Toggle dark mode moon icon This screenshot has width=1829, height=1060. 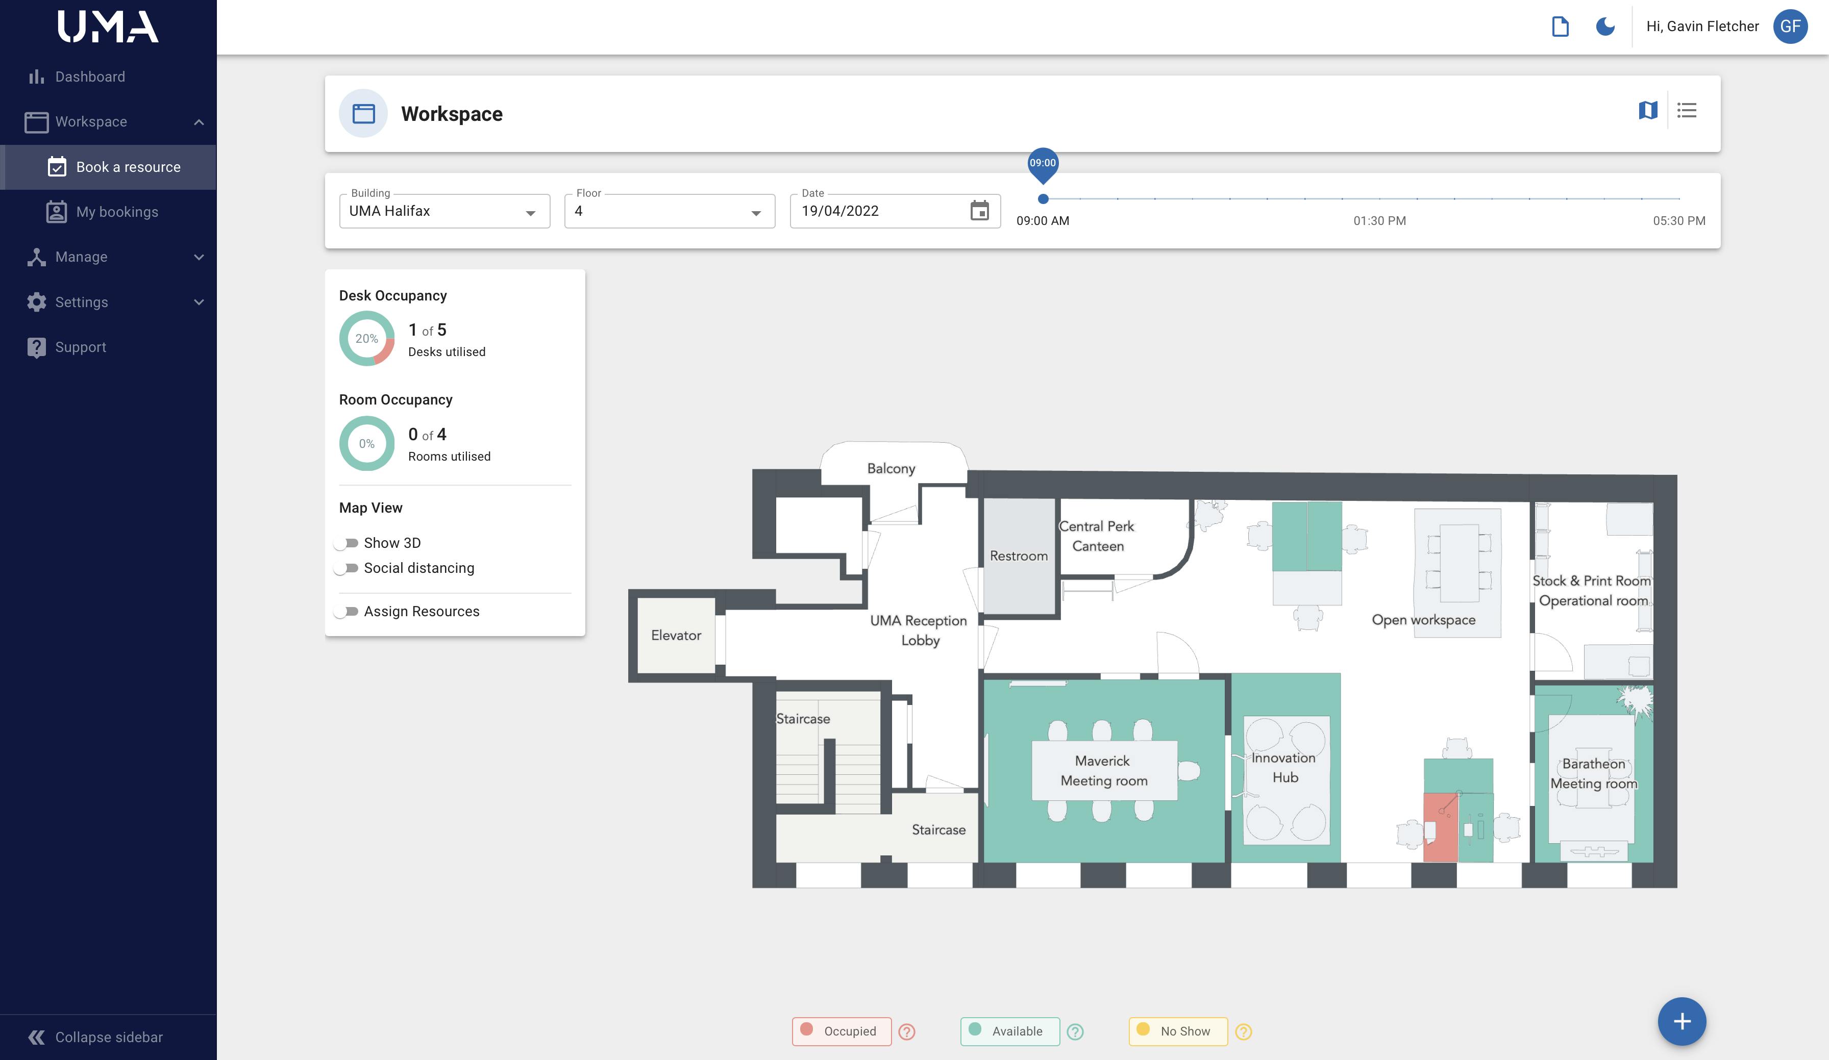click(1605, 27)
